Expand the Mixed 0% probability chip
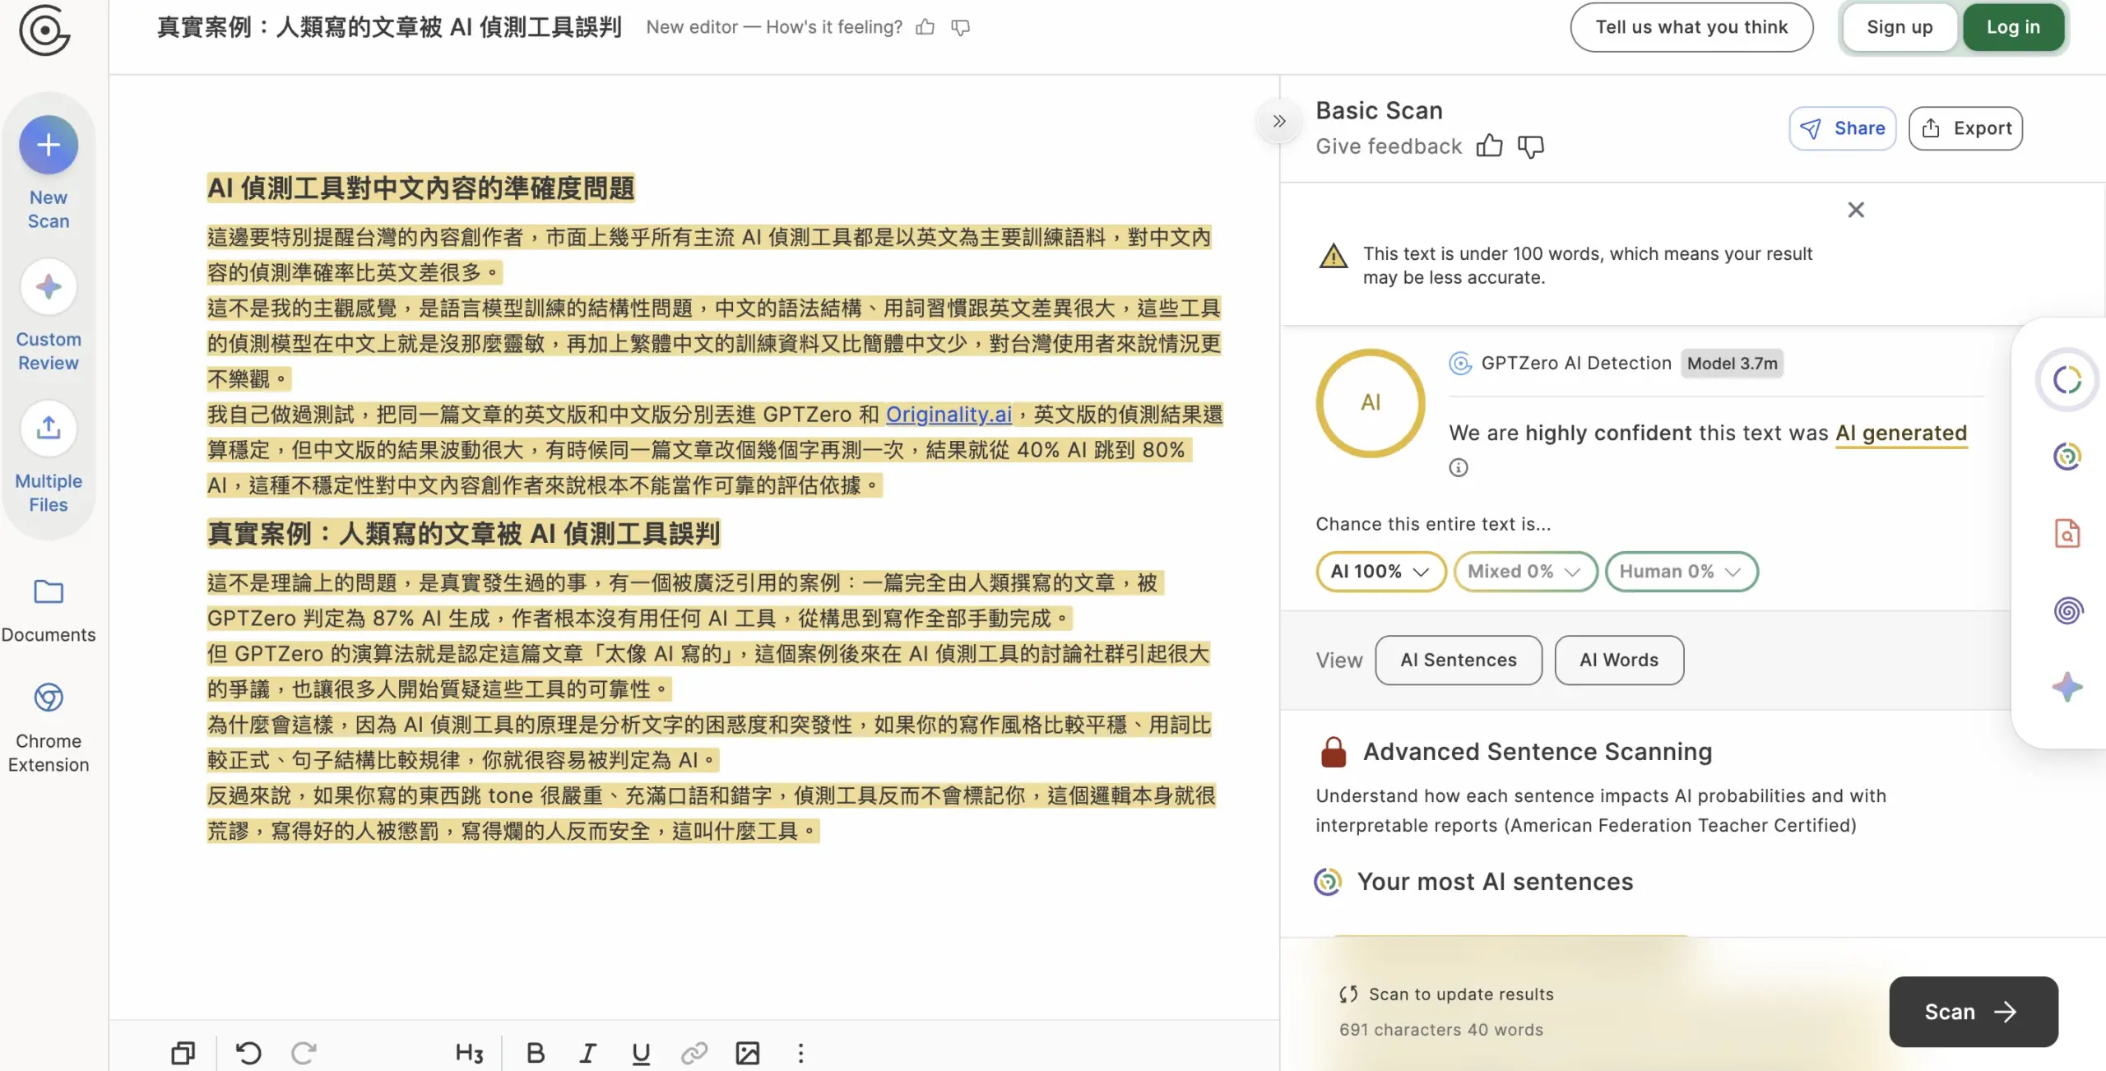Viewport: 2106px width, 1071px height. click(1524, 571)
